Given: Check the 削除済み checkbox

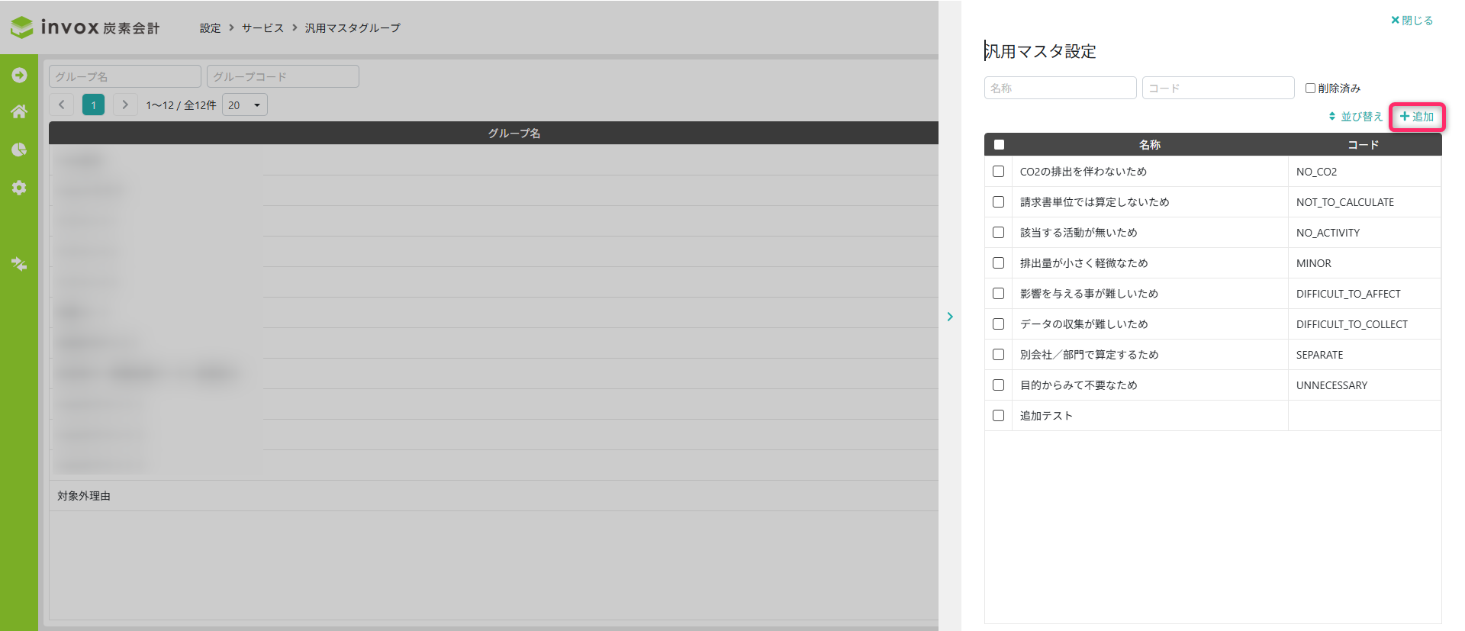Looking at the screenshot, I should coord(1310,88).
